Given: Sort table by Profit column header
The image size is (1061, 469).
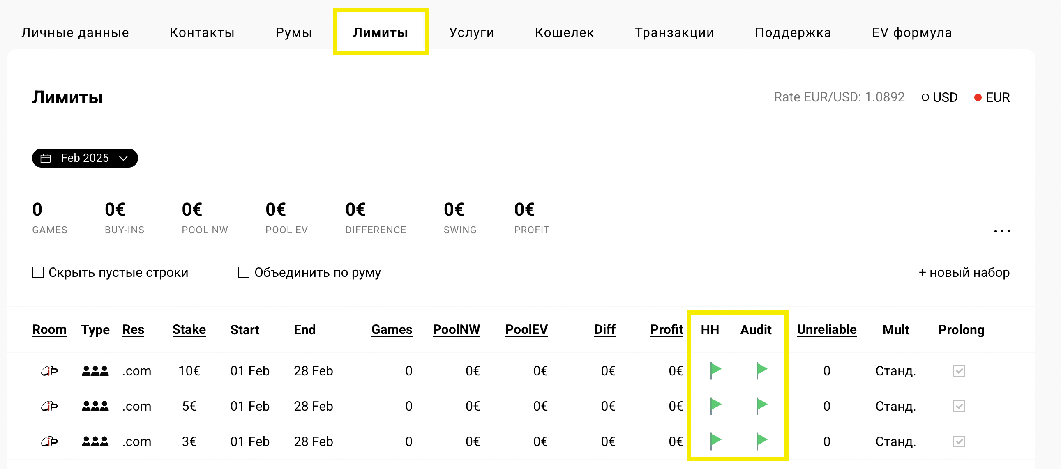Looking at the screenshot, I should 667,329.
